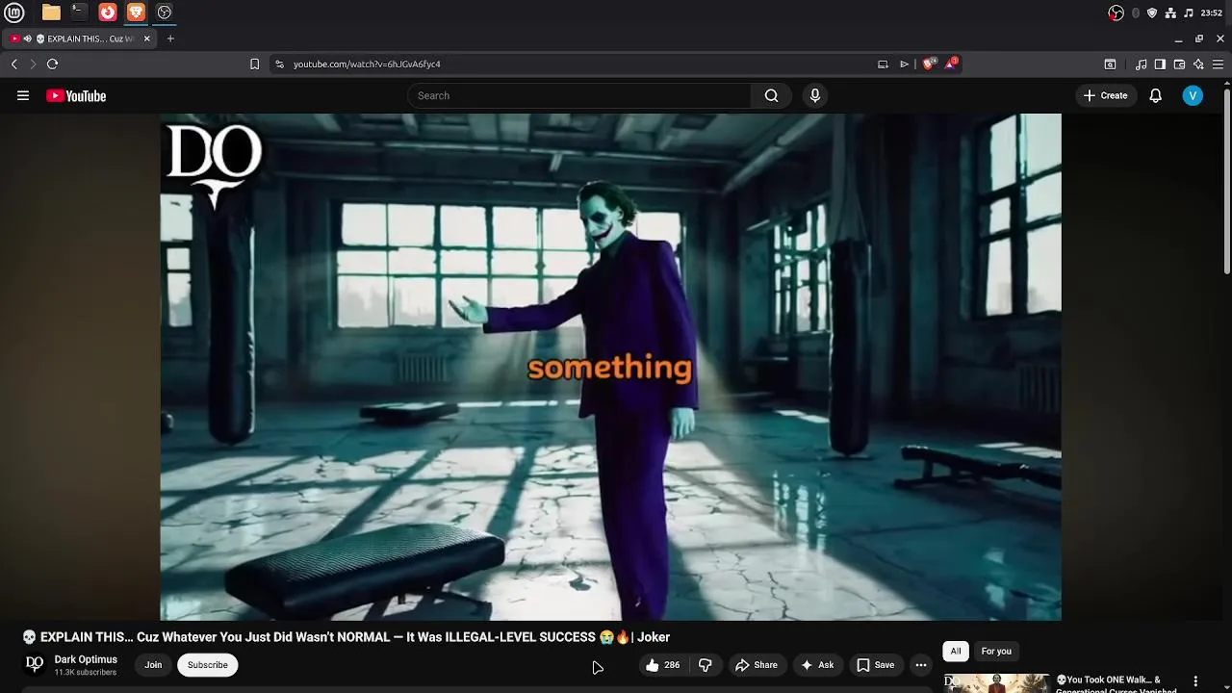Open the Dark Optimus channel name link
Image resolution: width=1232 pixels, height=693 pixels.
tap(86, 659)
